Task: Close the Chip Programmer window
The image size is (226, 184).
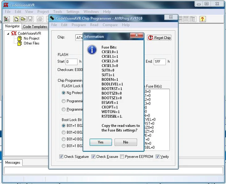Action: point(171,17)
